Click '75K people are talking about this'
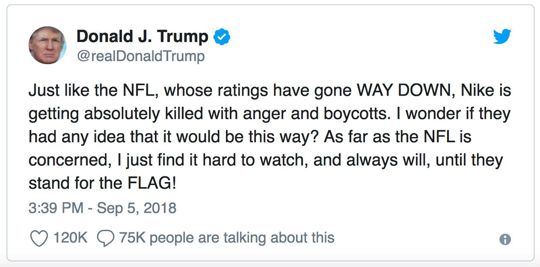This screenshot has width=540, height=267. point(226,237)
